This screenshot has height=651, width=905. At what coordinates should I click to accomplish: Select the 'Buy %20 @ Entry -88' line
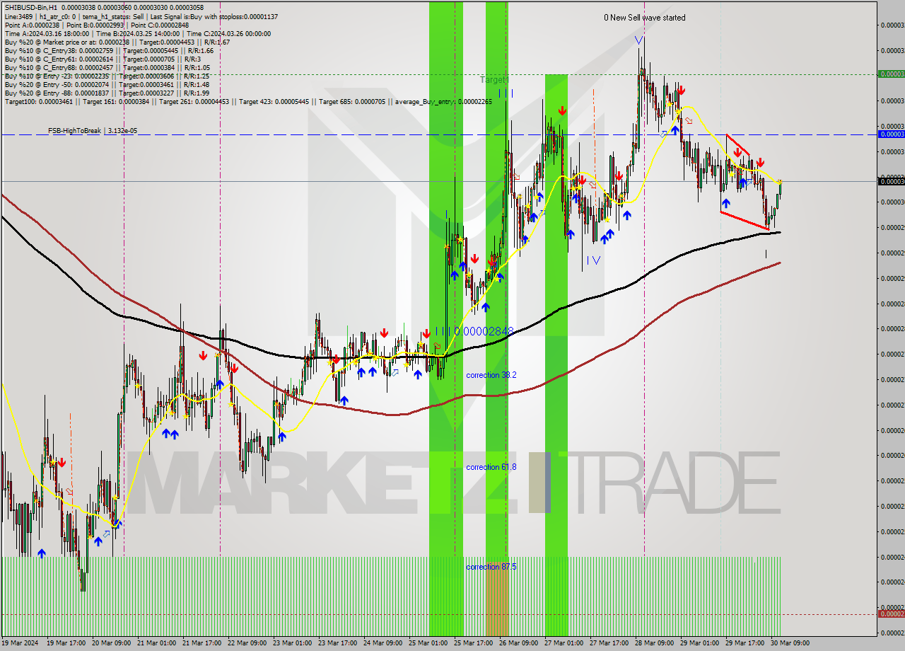[x=106, y=93]
